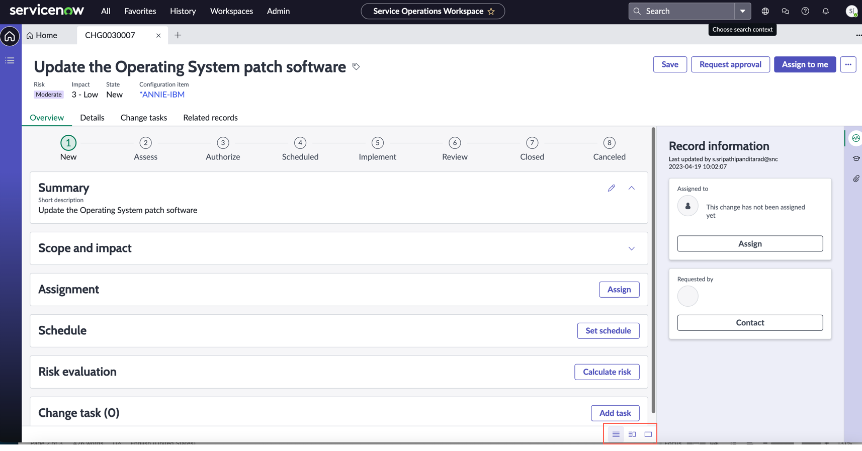Click Assign in Record information panel
862x451 pixels.
pos(750,244)
